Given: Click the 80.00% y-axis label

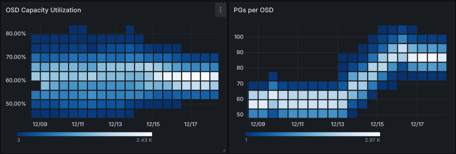Looking at the screenshot, I should pos(16,33).
